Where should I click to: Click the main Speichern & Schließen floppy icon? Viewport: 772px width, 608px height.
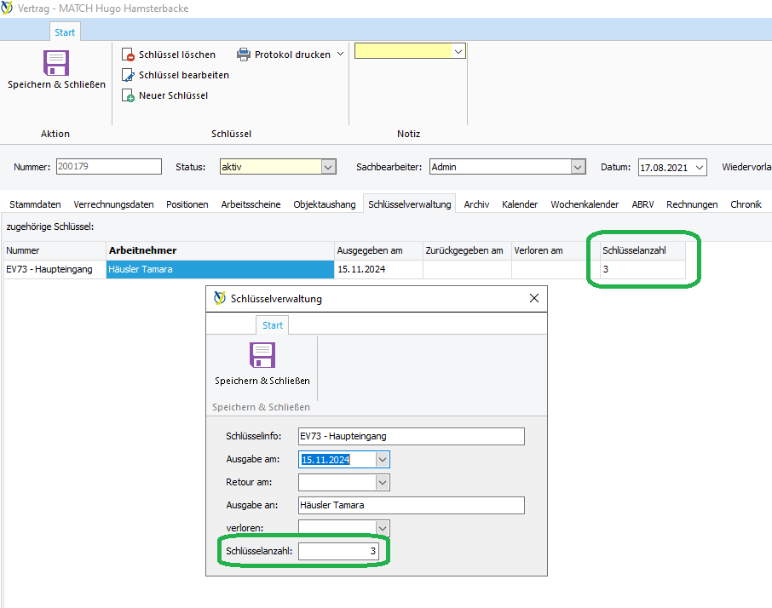click(x=56, y=63)
